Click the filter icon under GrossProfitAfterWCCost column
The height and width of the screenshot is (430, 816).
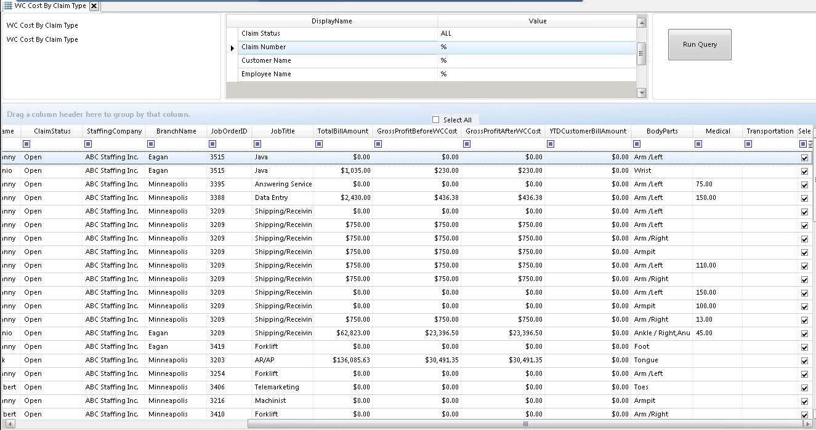pos(467,144)
